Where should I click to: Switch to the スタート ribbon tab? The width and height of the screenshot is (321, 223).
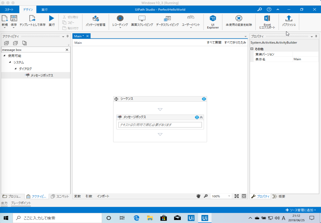coord(9,10)
